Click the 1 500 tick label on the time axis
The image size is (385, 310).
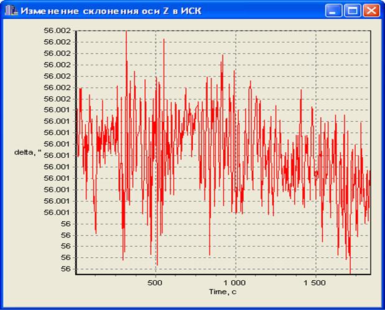(315, 281)
